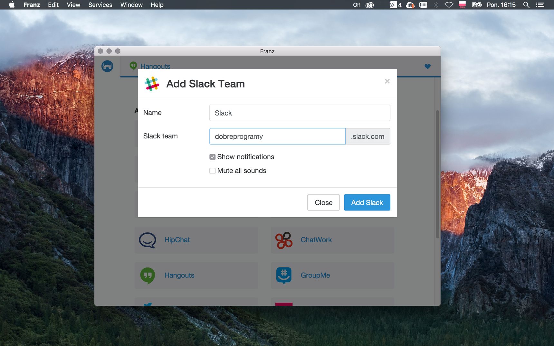This screenshot has height=346, width=554.
Task: Enable Mute all sounds checkbox
Action: pyautogui.click(x=212, y=171)
